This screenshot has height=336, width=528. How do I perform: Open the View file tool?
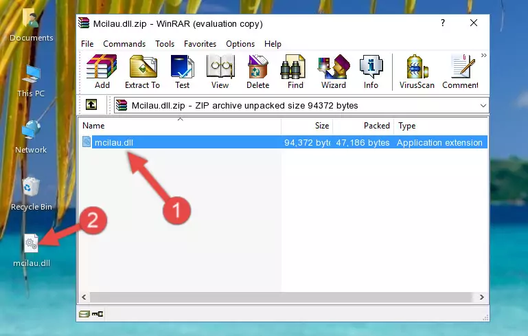[x=220, y=71]
